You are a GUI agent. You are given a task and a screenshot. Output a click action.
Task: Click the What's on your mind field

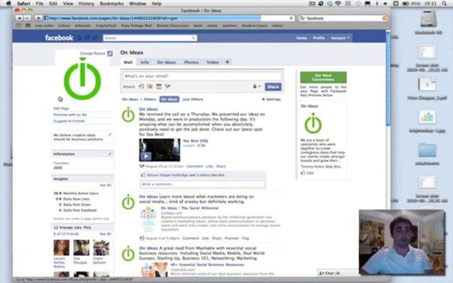[x=202, y=76]
